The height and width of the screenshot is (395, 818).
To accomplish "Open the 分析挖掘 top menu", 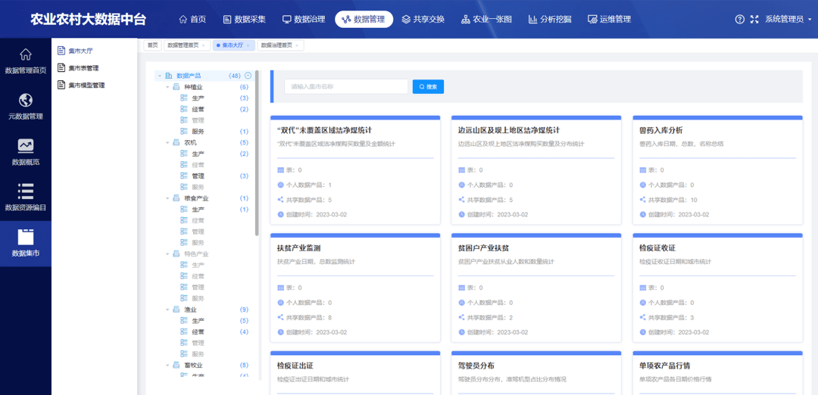I will pos(550,19).
